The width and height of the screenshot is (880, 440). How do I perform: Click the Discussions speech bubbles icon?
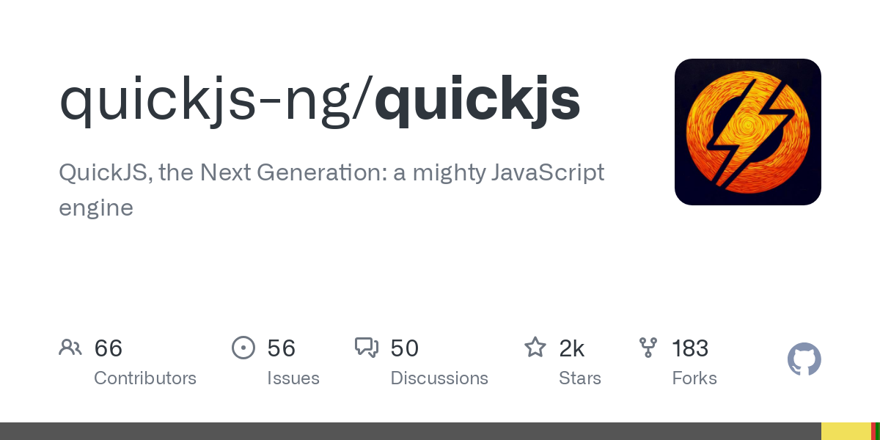tap(366, 348)
